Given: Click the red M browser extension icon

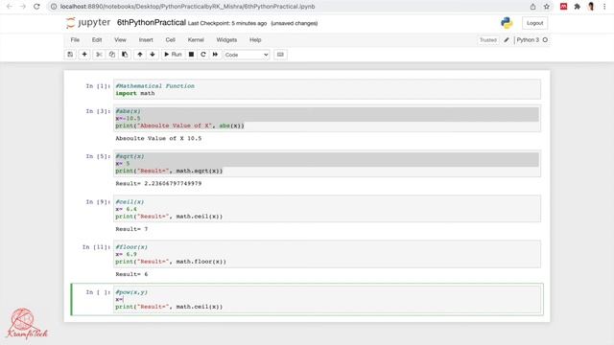Looking at the screenshot, I should [x=563, y=7].
